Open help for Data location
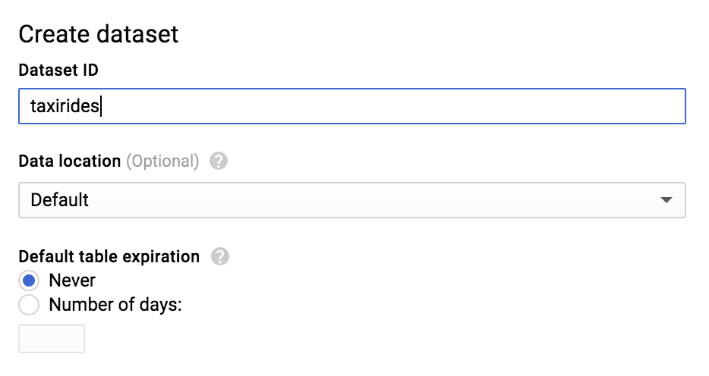Viewport: 709px width, 376px height. (219, 161)
